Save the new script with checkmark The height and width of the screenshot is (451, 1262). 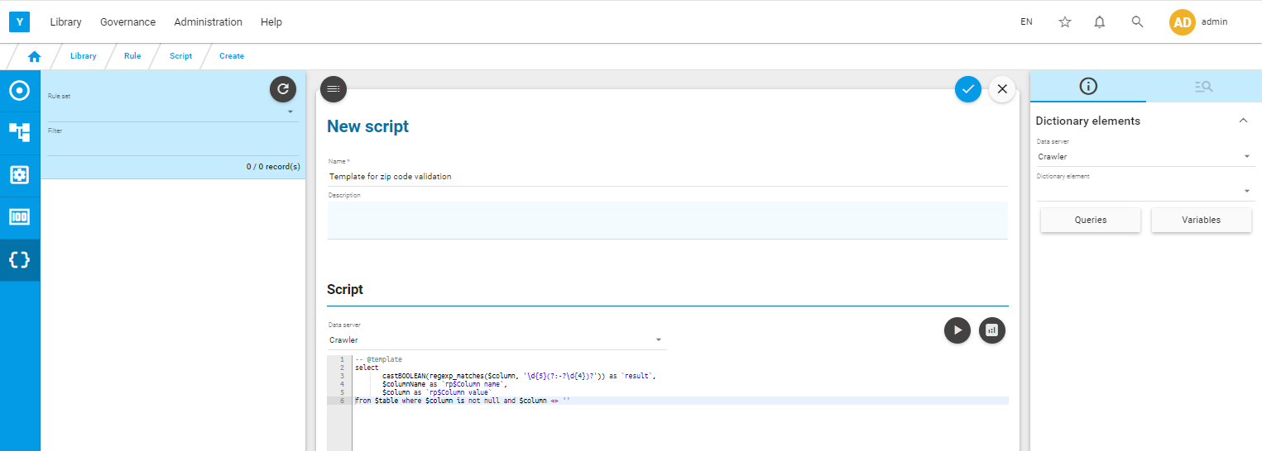coord(968,89)
